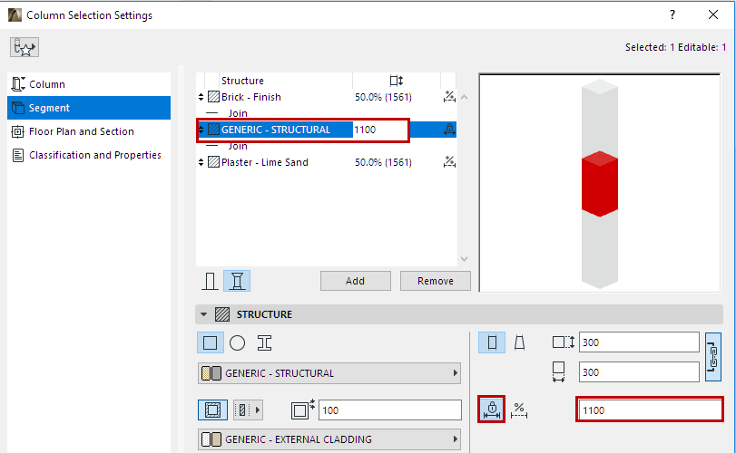The width and height of the screenshot is (736, 453).
Task: Click the Help question mark button
Action: (x=672, y=15)
